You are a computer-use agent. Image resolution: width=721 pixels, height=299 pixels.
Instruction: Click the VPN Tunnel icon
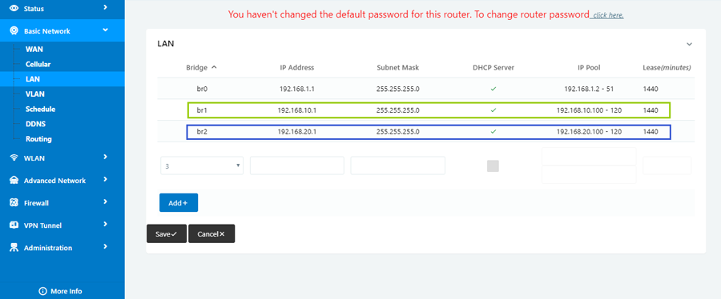14,225
